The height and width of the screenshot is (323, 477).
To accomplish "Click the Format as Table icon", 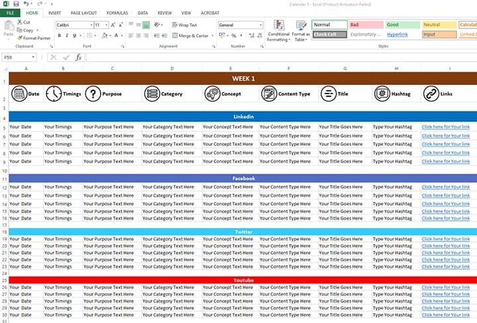I will (300, 31).
